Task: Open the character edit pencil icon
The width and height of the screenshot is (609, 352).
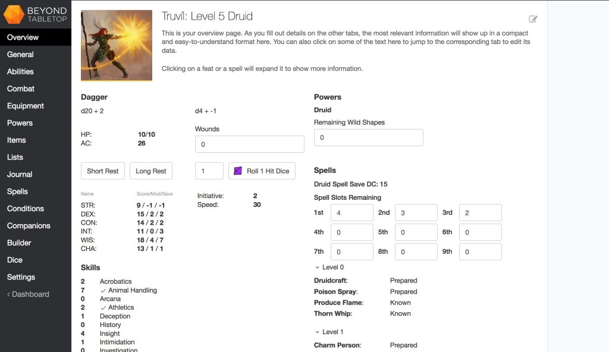Action: tap(533, 18)
